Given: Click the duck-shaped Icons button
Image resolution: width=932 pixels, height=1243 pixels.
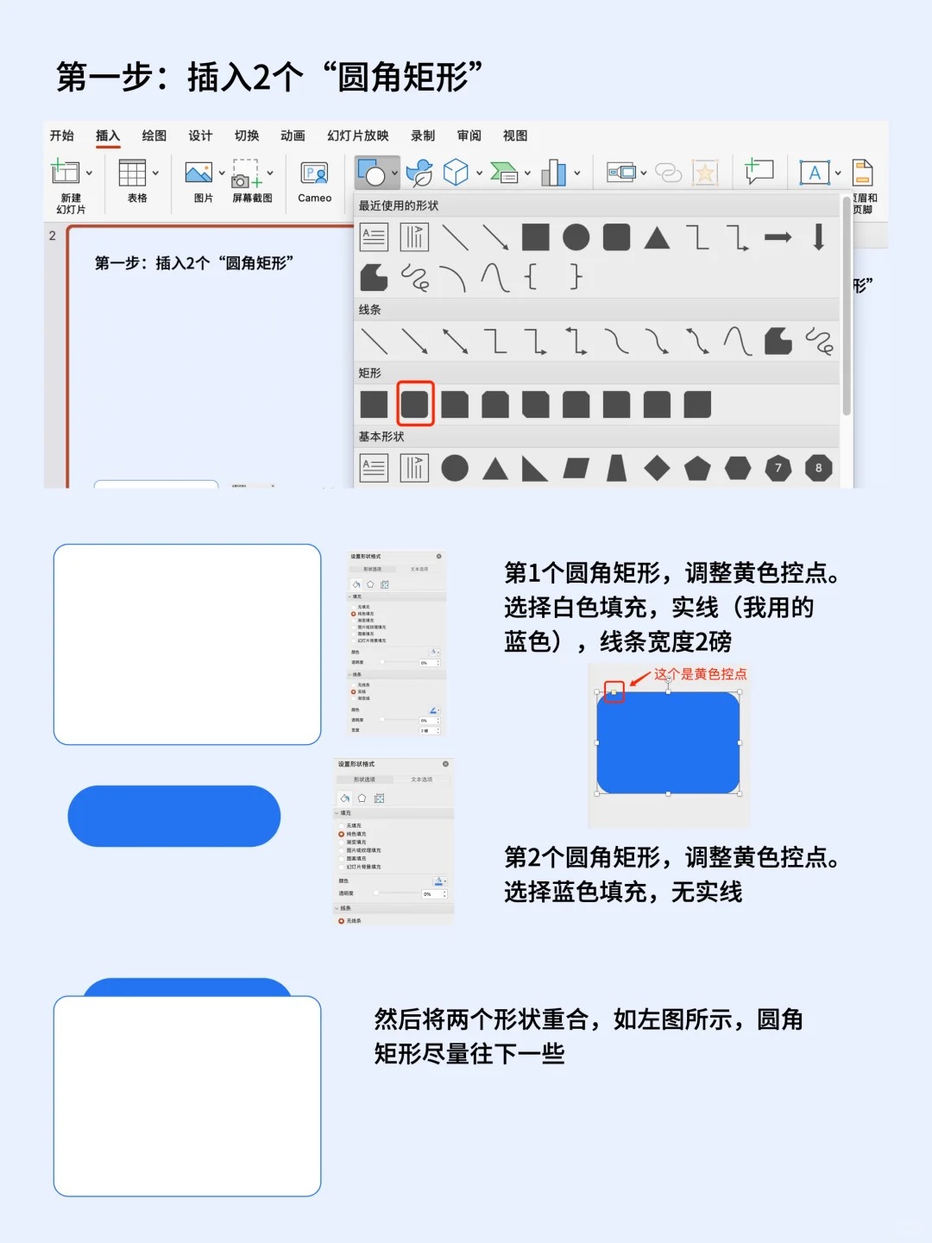Looking at the screenshot, I should click(419, 174).
